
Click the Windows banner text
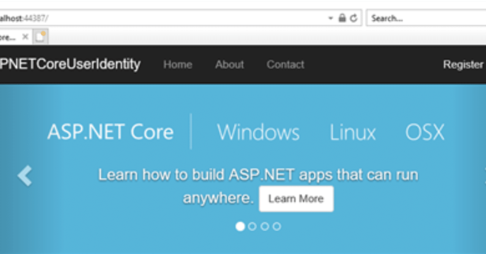tap(259, 132)
